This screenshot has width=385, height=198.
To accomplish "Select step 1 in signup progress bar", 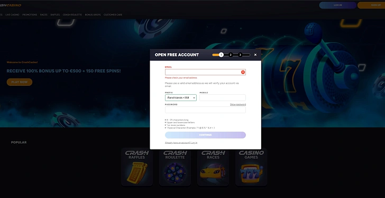I will (x=221, y=55).
